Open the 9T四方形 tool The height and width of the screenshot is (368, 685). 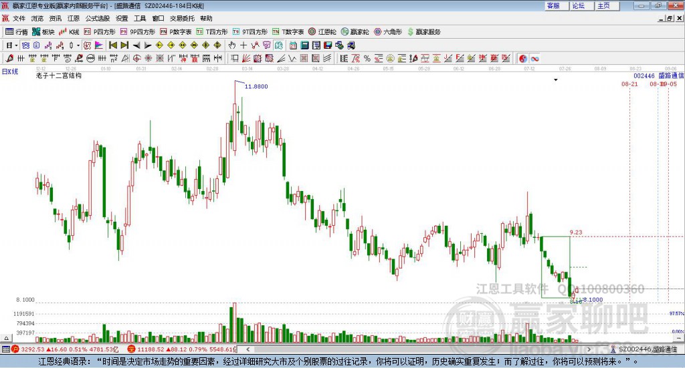[x=250, y=32]
